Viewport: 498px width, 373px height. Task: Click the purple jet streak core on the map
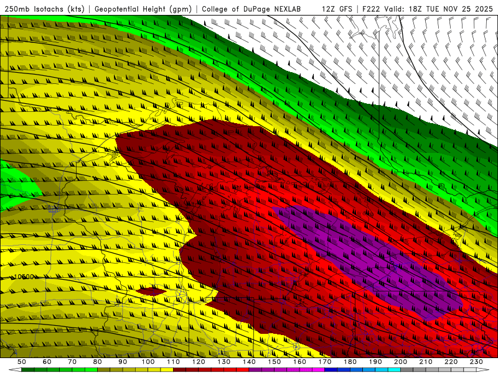pos(369,263)
